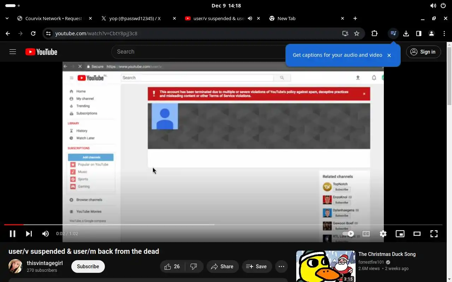Go to YouTube home via logo
The image size is (452, 282).
pyautogui.click(x=41, y=52)
